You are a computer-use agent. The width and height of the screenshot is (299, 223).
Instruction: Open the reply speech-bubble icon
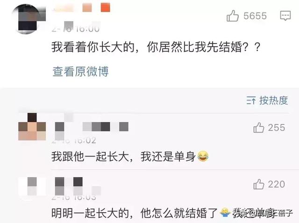(x=285, y=15)
